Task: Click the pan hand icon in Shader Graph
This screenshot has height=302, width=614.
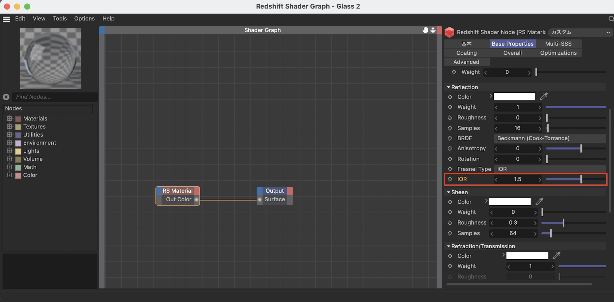Action: (425, 30)
